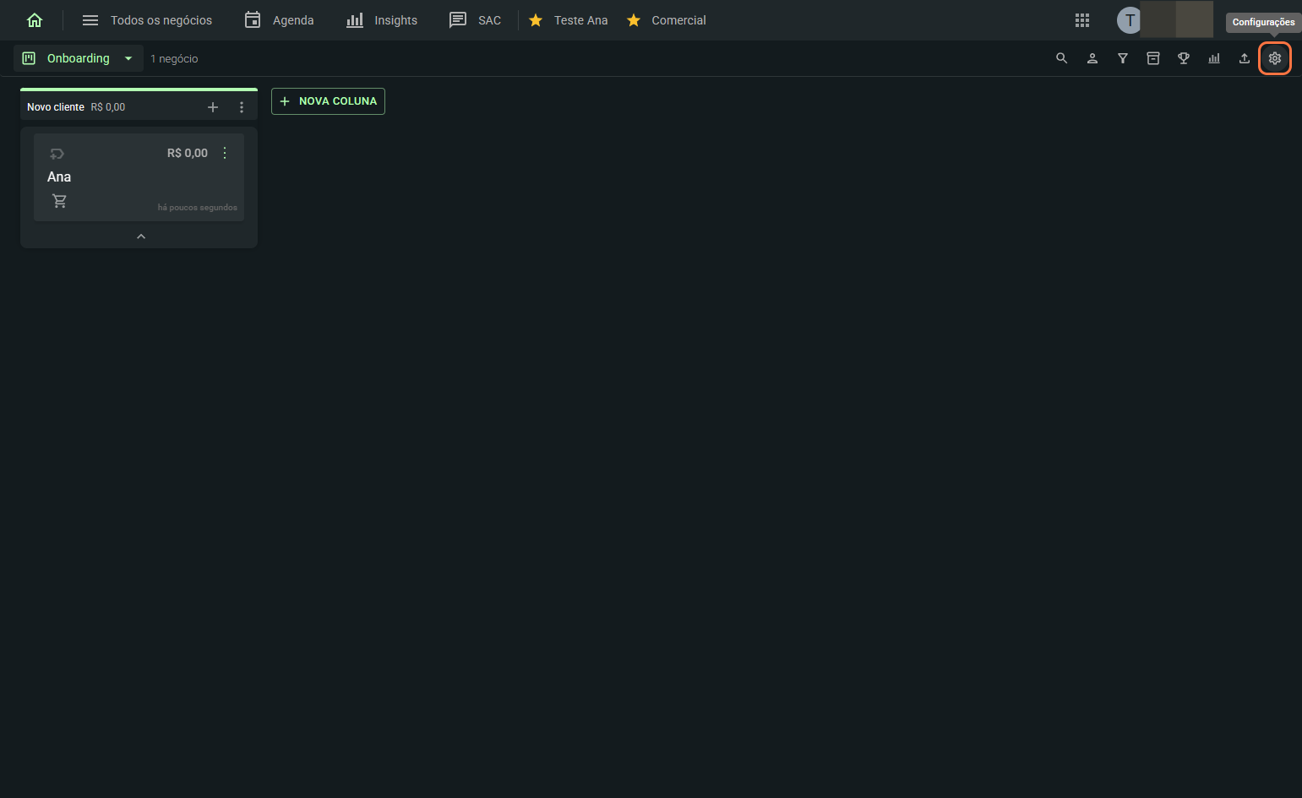The image size is (1302, 798).
Task: Open options menu on Ana card
Action: pos(225,153)
